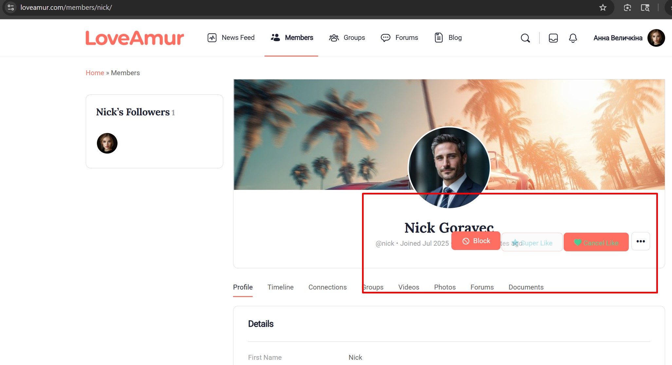
Task: Click the user avatar in the header
Action: (x=656, y=38)
